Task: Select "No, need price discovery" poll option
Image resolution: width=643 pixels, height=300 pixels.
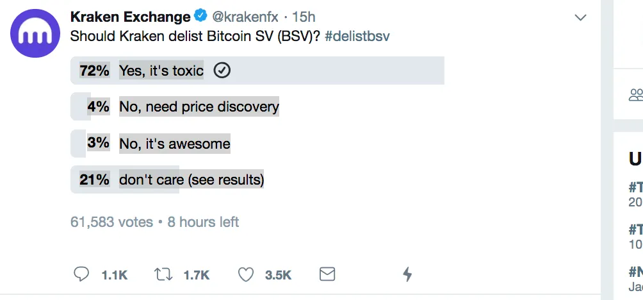Action: (x=199, y=106)
